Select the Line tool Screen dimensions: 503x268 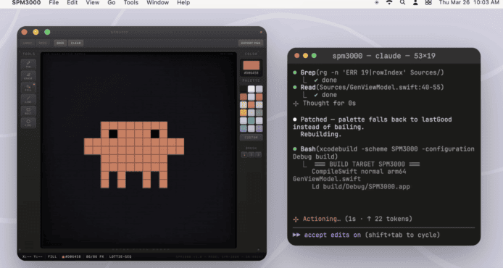click(x=28, y=99)
